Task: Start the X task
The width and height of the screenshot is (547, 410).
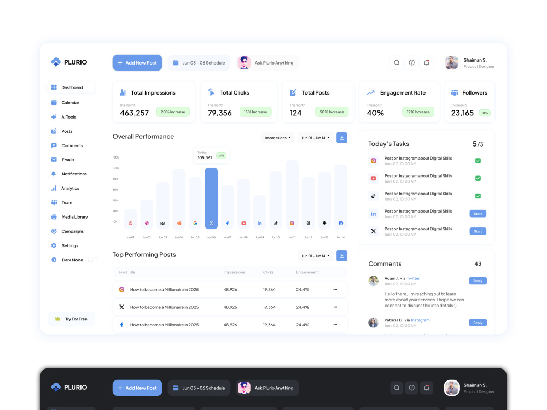Action: pyautogui.click(x=478, y=231)
